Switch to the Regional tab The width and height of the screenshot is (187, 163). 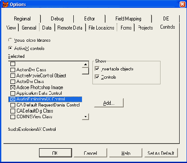coord(22,19)
